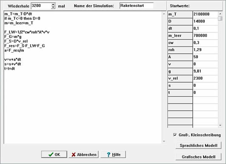The image size is (226, 164).
Task: Click the roh variable name cell
Action: click(x=180, y=50)
